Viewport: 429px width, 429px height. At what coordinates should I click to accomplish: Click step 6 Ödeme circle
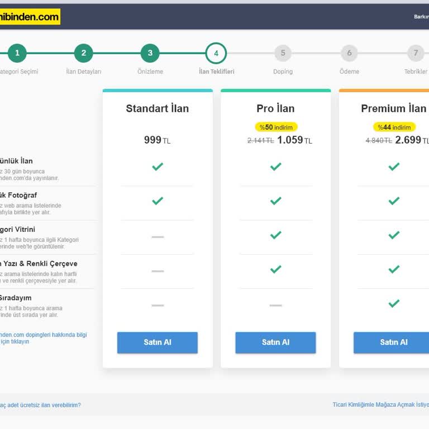click(x=349, y=53)
